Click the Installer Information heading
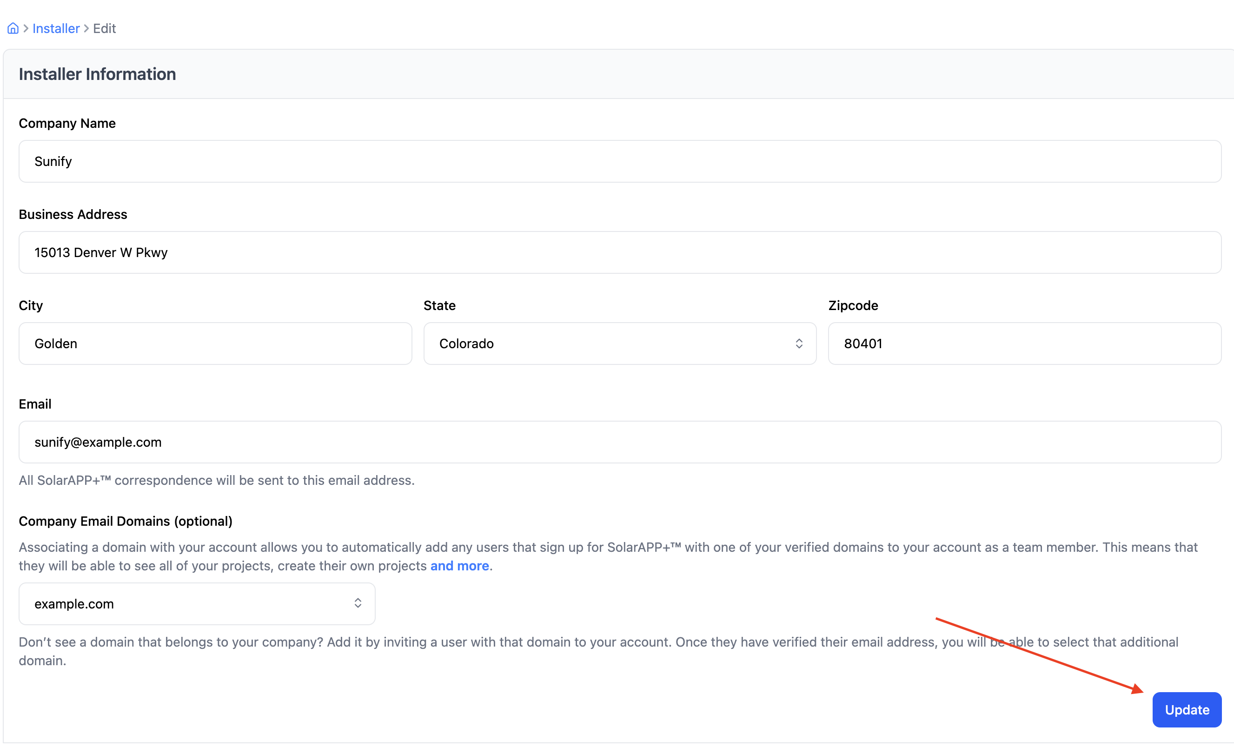Screen dimensions: 1234x747 [x=97, y=74]
